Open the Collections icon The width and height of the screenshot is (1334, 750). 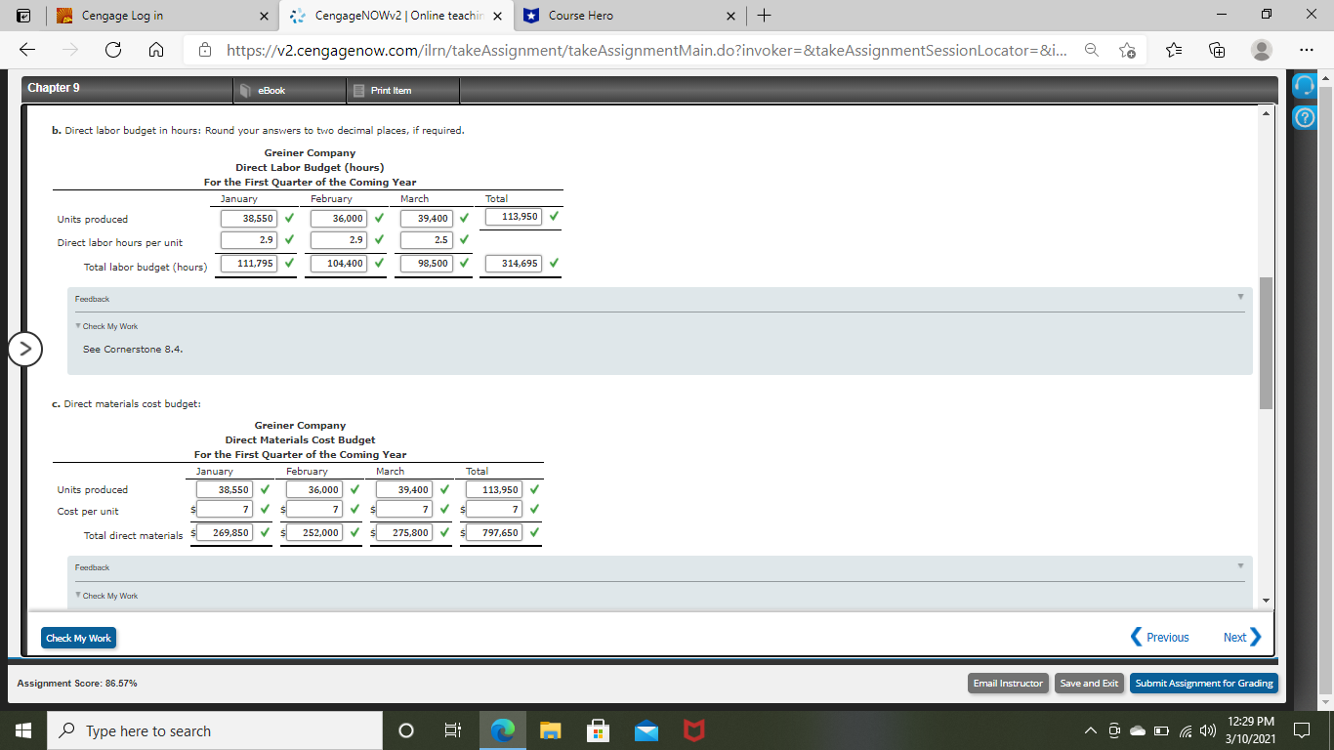[1219, 50]
